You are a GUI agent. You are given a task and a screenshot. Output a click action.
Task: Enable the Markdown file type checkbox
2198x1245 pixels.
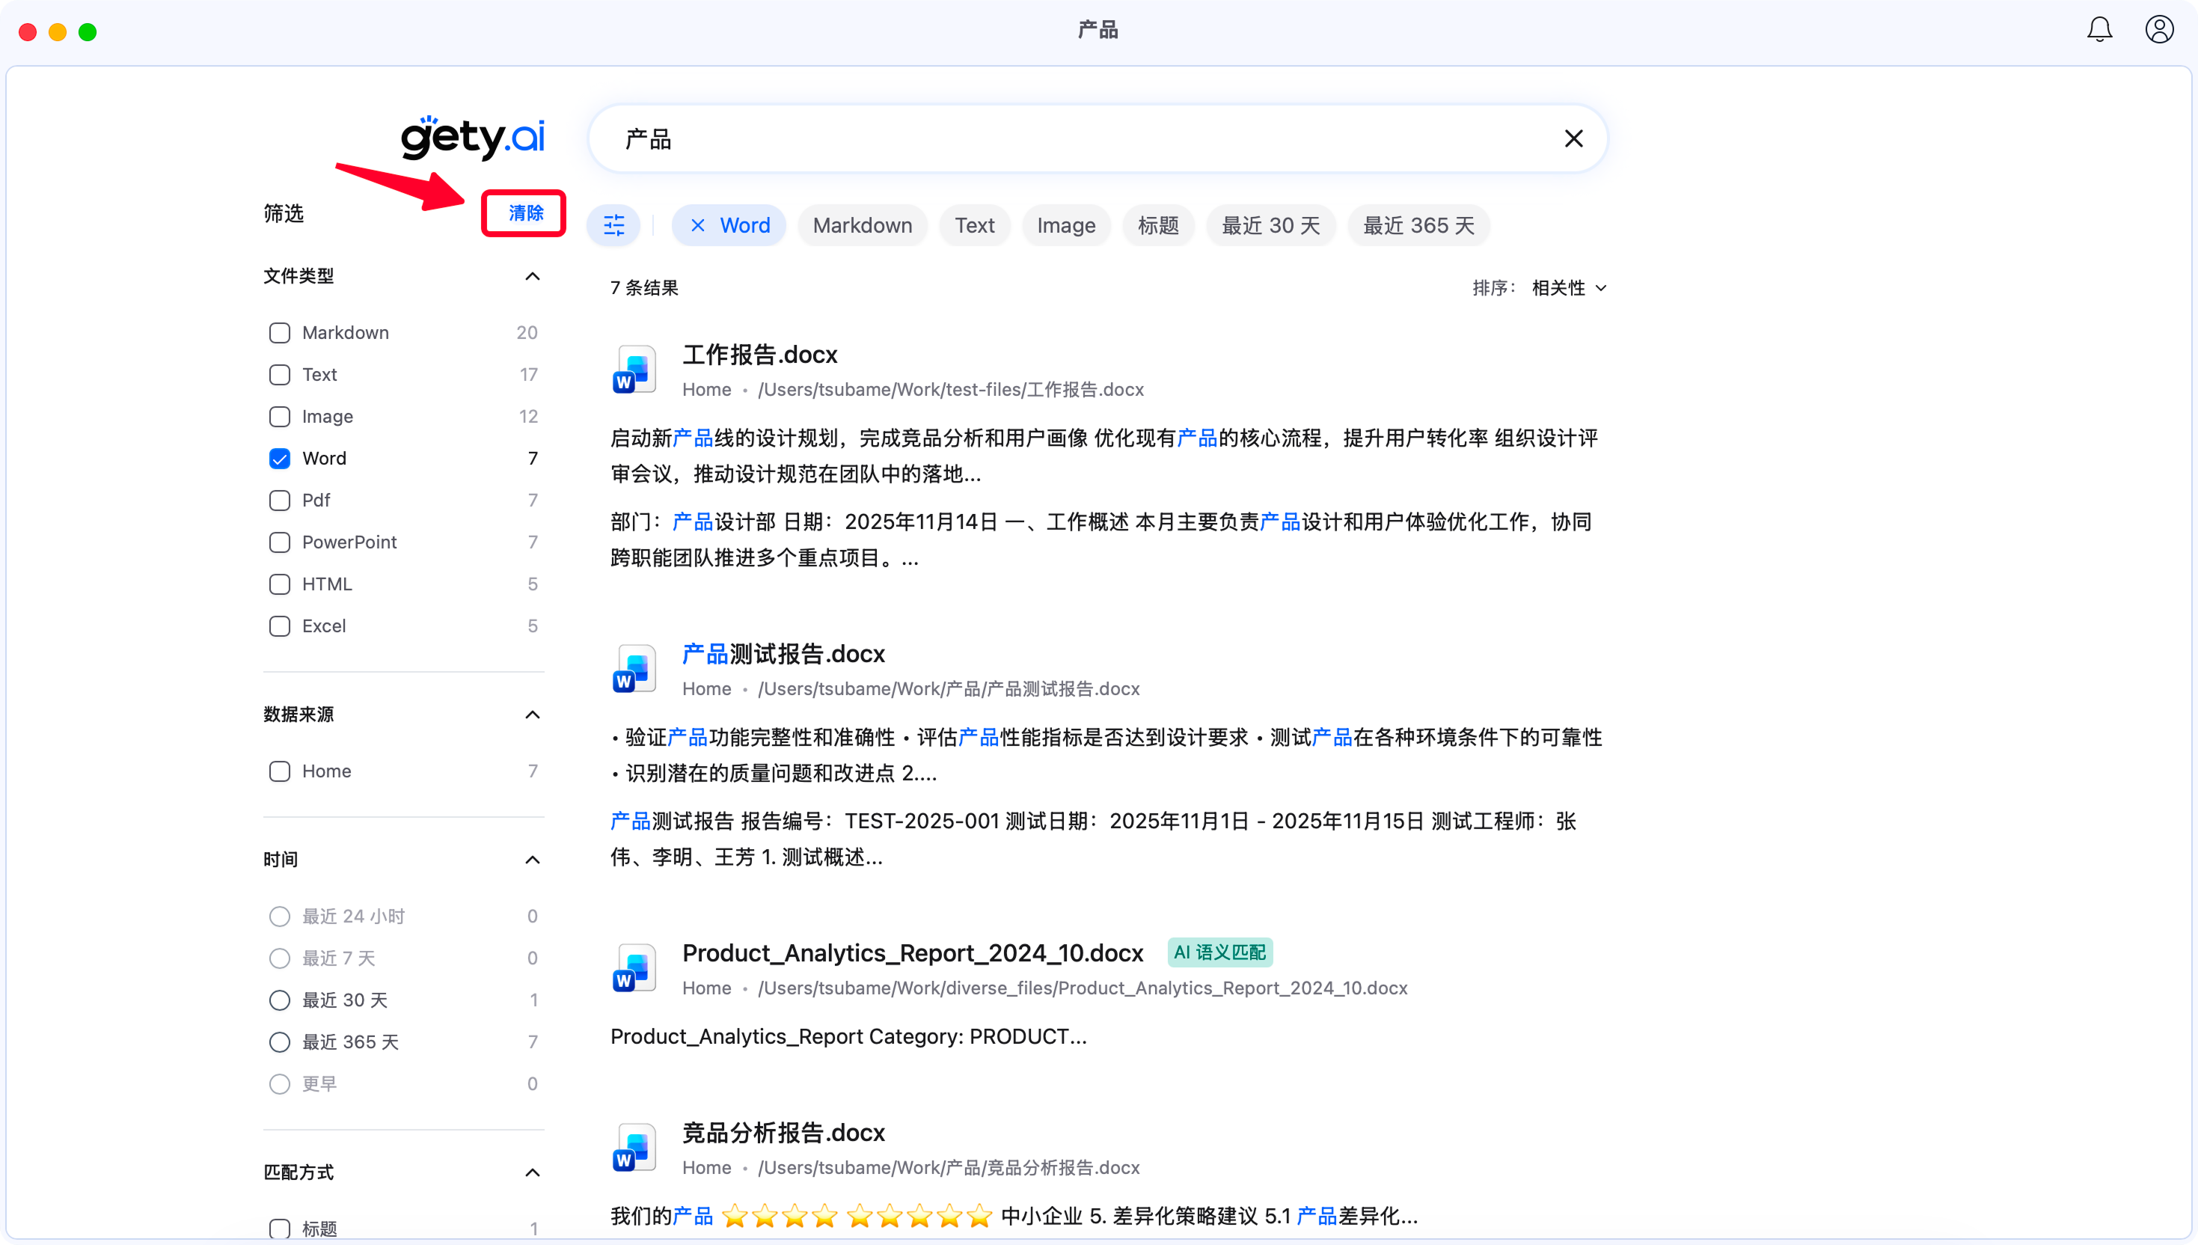(280, 333)
